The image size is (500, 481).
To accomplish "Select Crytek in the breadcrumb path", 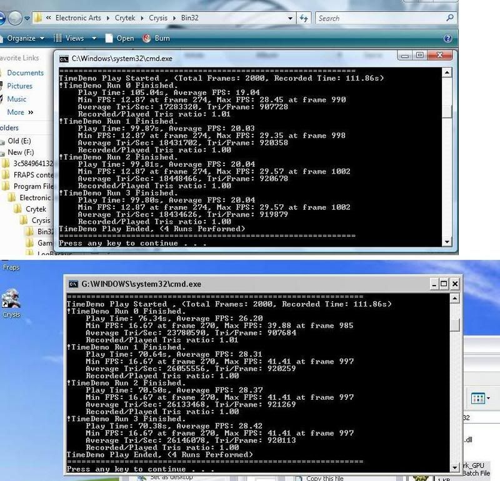I will (x=124, y=18).
